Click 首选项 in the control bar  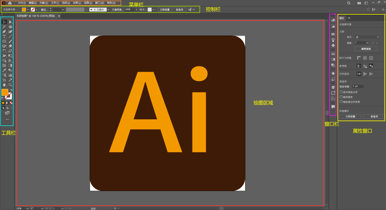[x=179, y=10]
